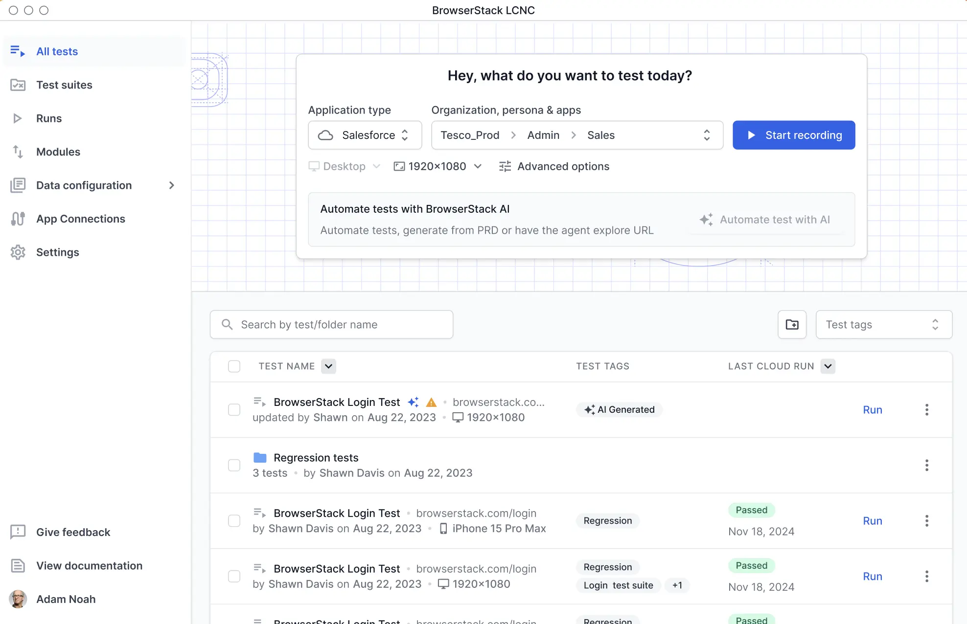Screen dimensions: 967x624
Task: Click the Regression tests blue folder icon
Action: (x=260, y=458)
